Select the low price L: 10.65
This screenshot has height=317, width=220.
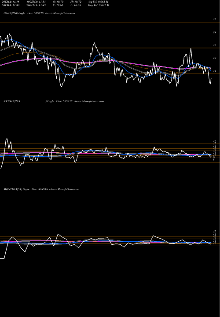76,5
